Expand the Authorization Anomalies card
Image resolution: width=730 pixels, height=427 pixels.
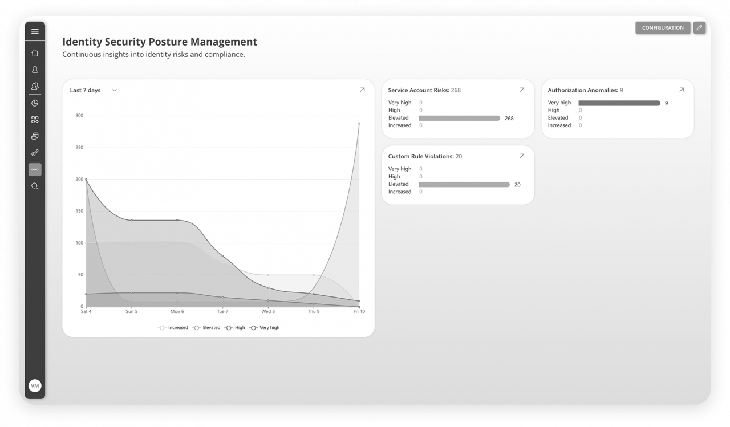(x=682, y=90)
